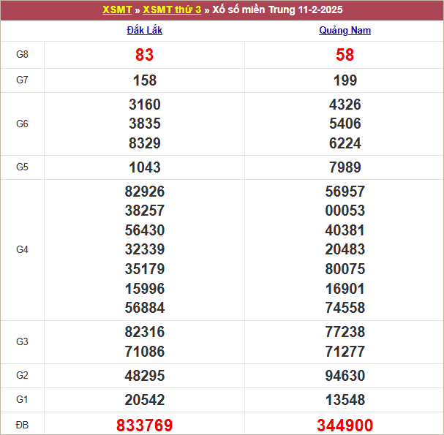This screenshot has height=435, width=444.
Task: Click Quảng Nam special prize 344900
Action: pyautogui.click(x=345, y=425)
